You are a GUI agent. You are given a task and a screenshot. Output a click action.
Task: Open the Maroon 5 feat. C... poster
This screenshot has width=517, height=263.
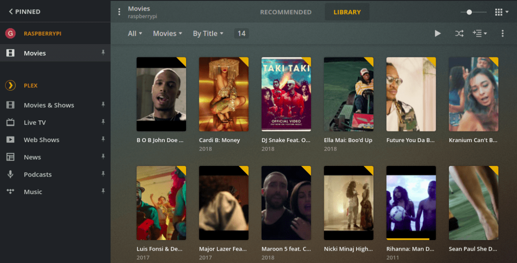286,203
